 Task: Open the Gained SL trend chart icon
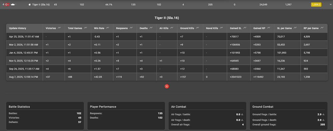coord(245,28)
